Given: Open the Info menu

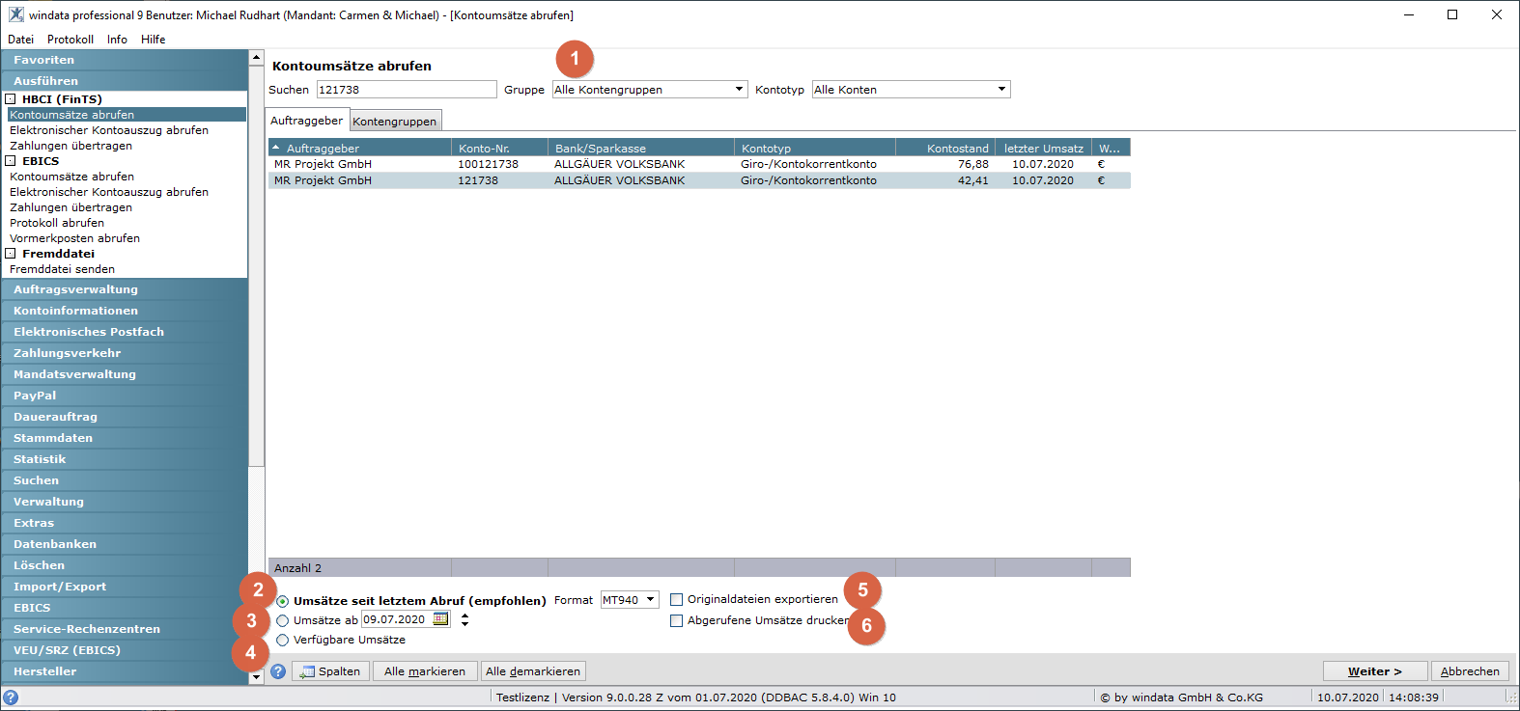Looking at the screenshot, I should (x=117, y=40).
